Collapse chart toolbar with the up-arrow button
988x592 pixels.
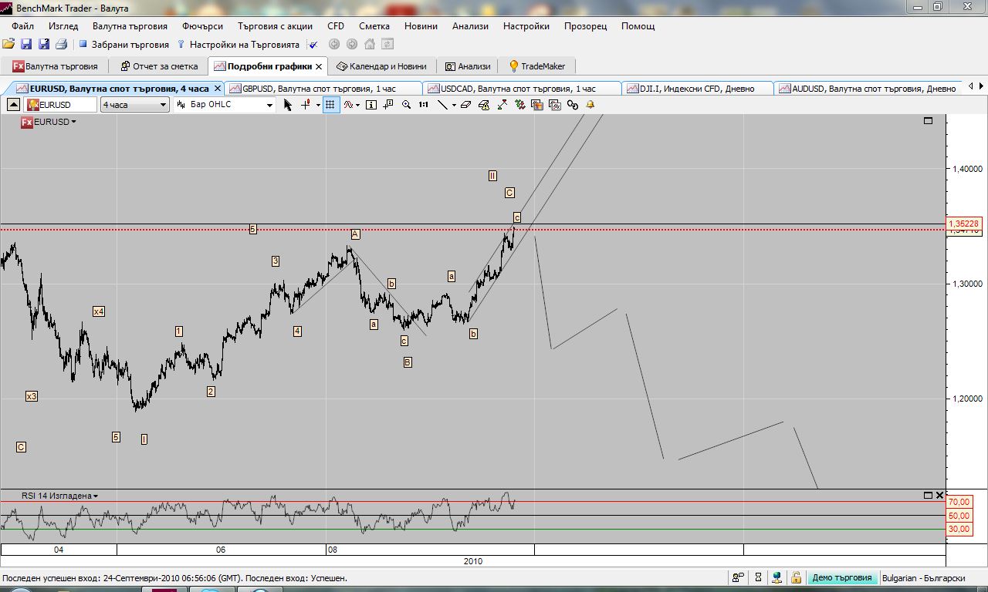pos(13,105)
